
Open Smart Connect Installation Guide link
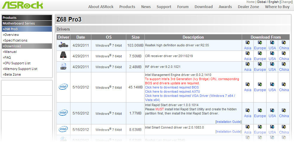(228, 132)
